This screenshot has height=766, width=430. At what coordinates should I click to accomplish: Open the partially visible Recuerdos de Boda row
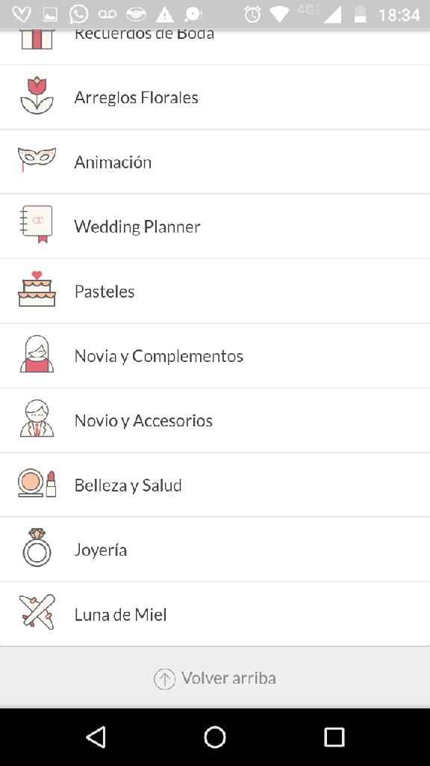[215, 46]
